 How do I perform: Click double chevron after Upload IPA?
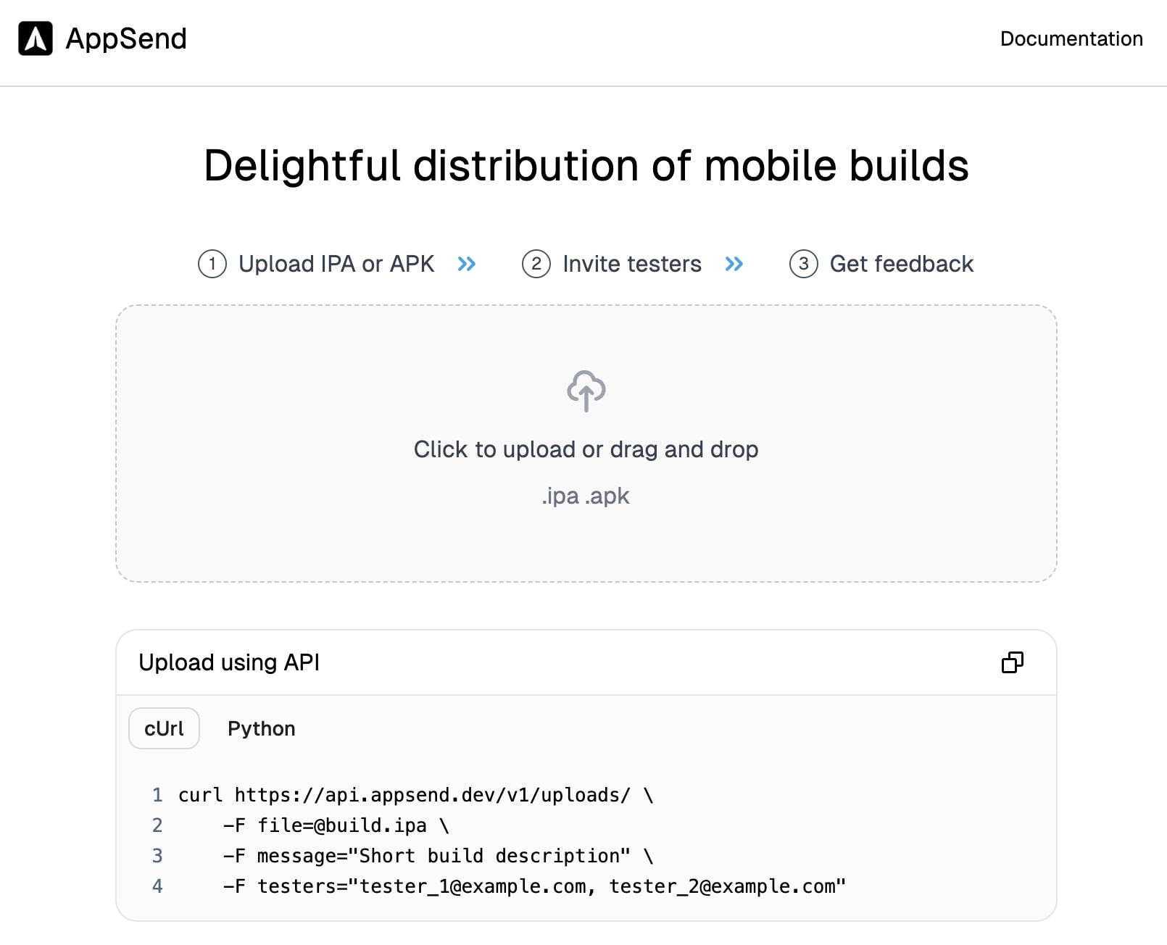(467, 264)
